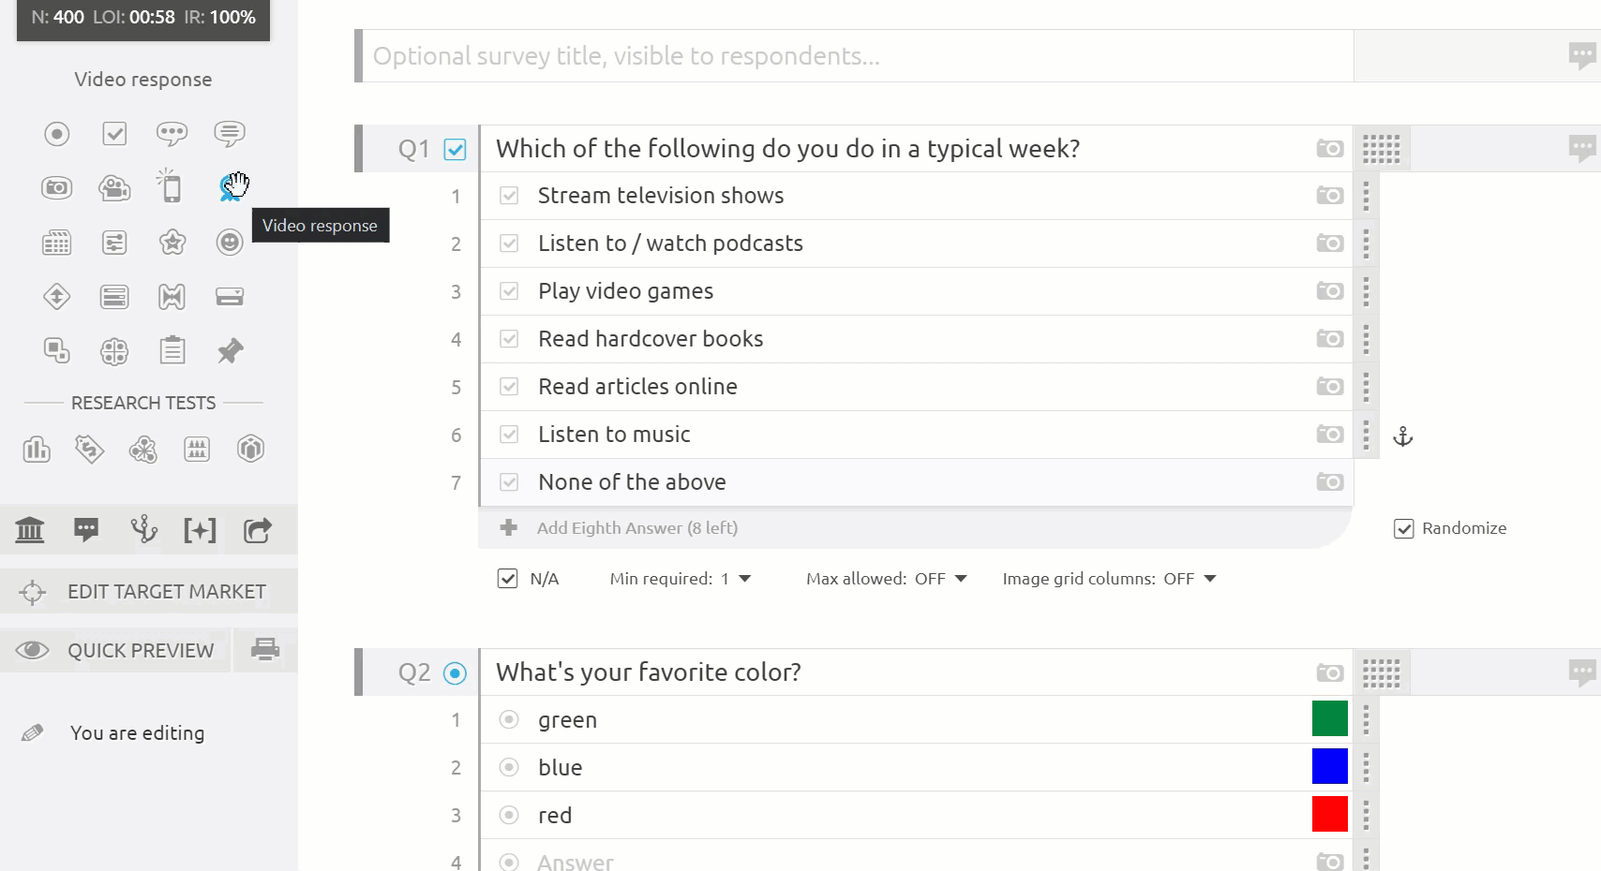Open the bank library icon

(x=30, y=530)
